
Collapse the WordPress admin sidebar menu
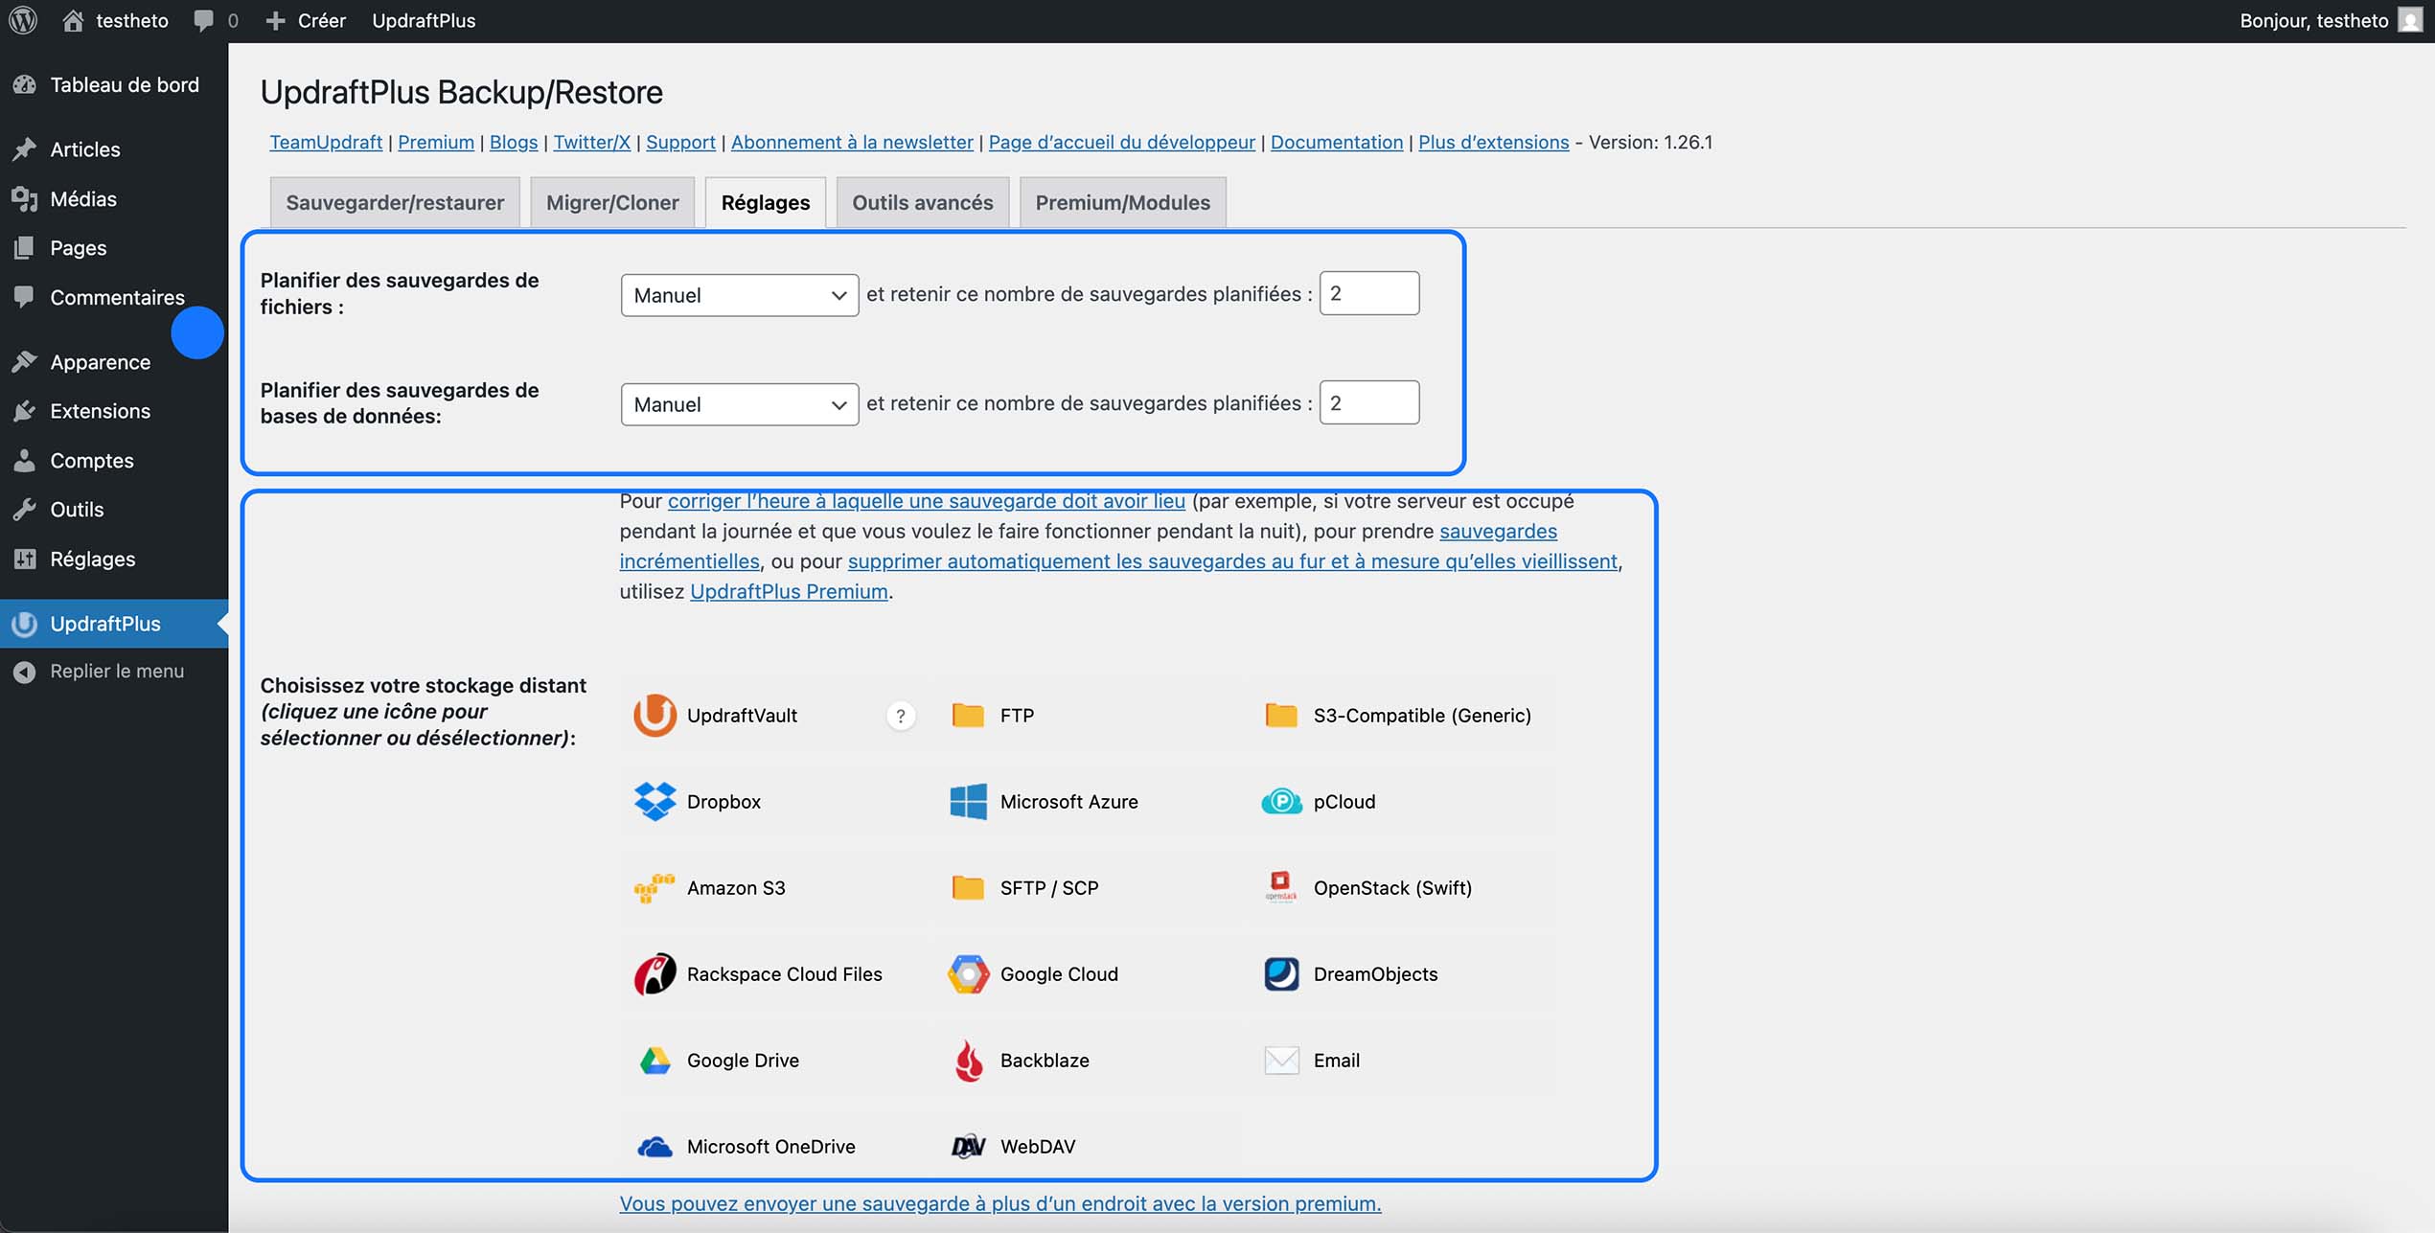click(x=101, y=671)
